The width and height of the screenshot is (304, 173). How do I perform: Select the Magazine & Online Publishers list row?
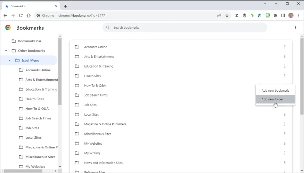coord(105,124)
